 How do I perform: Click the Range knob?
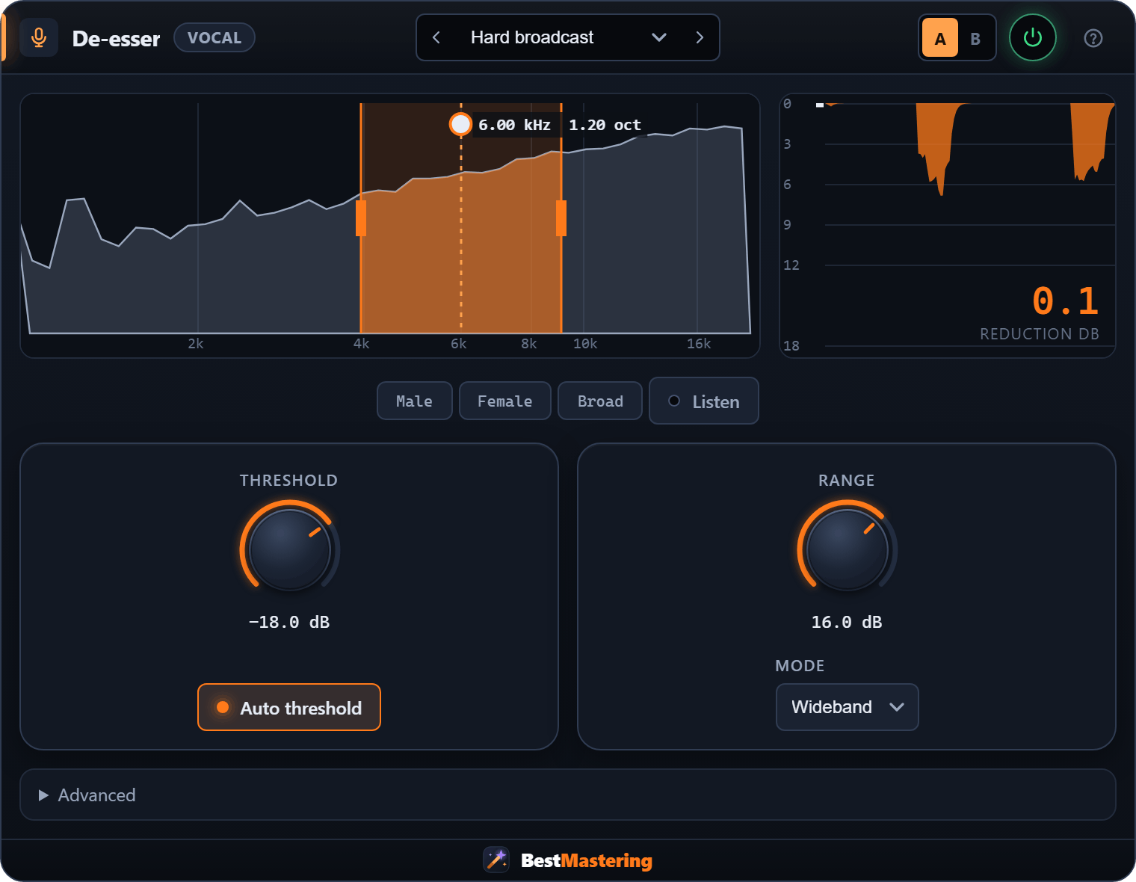(x=847, y=549)
